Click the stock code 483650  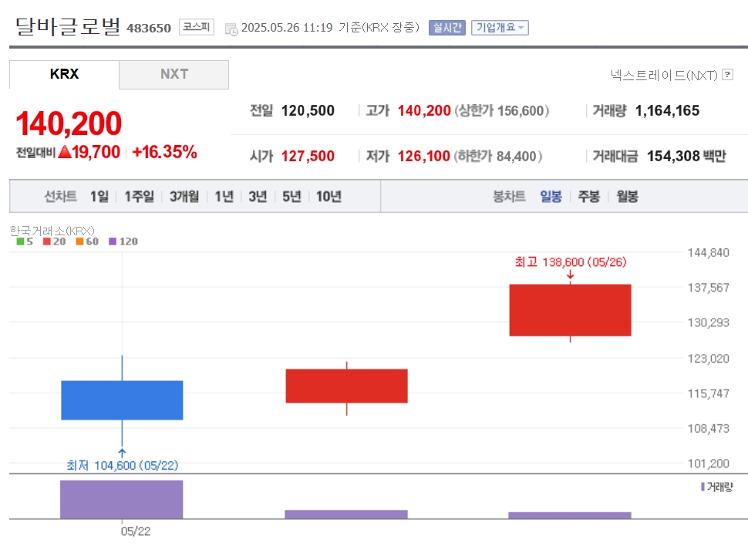(x=149, y=28)
